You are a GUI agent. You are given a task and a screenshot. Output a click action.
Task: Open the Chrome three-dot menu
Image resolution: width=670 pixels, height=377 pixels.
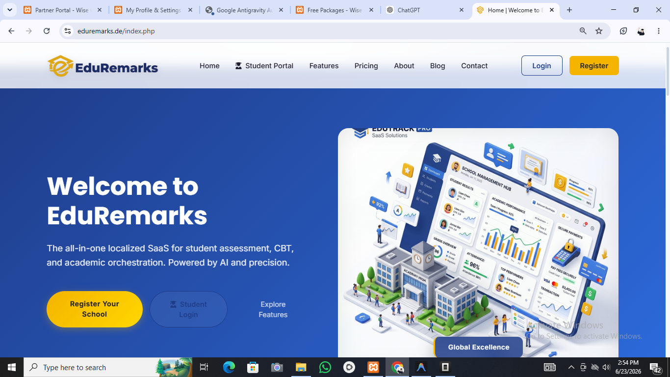pyautogui.click(x=659, y=31)
